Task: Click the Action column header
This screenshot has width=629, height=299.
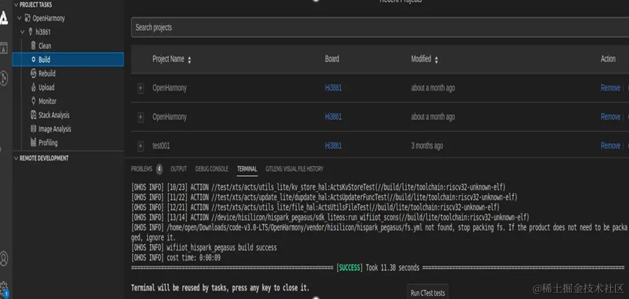Action: point(608,59)
